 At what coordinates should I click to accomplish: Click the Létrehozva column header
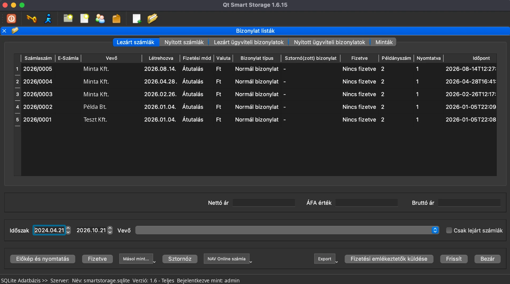coord(161,58)
